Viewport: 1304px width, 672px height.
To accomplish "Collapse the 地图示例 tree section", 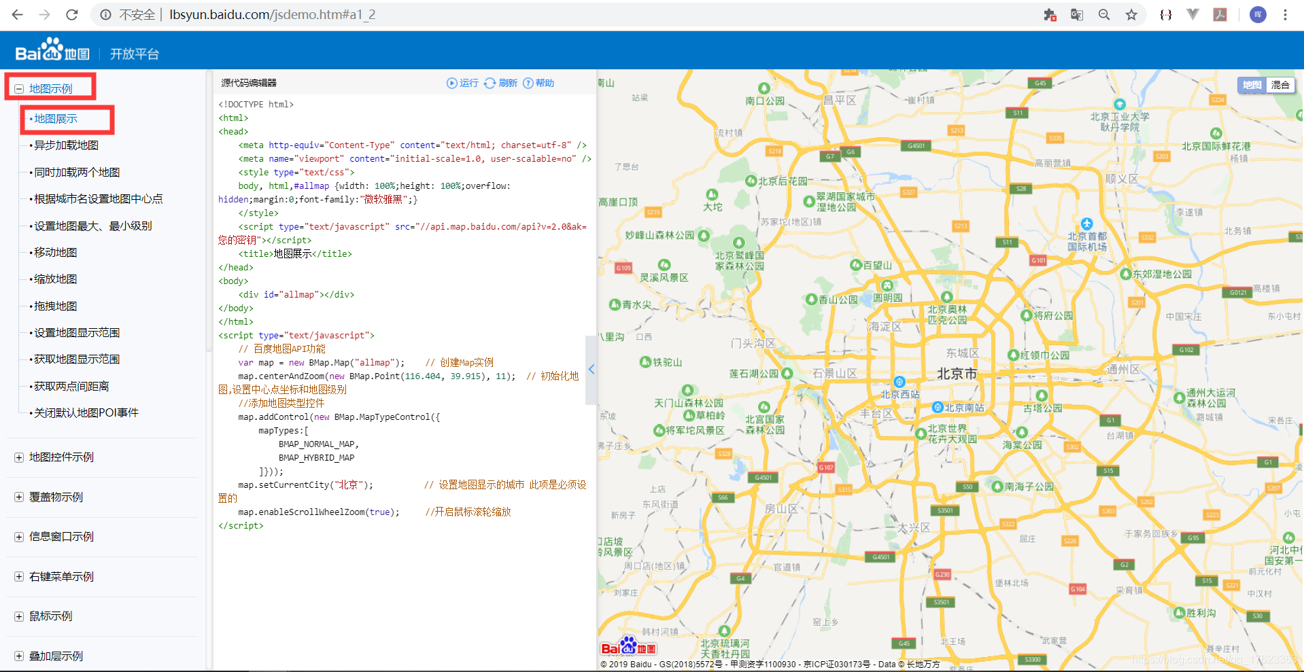I will click(19, 88).
